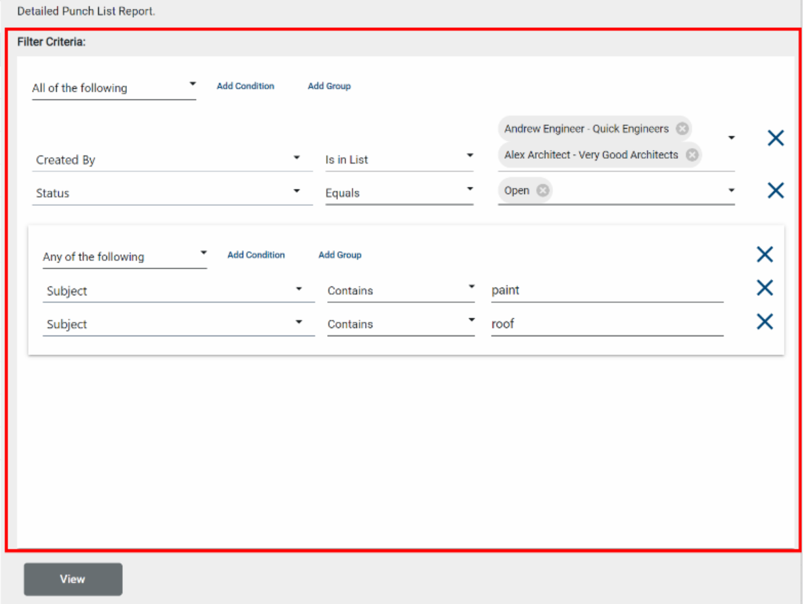Remove the Created By condition row
803x604 pixels.
pyautogui.click(x=776, y=138)
